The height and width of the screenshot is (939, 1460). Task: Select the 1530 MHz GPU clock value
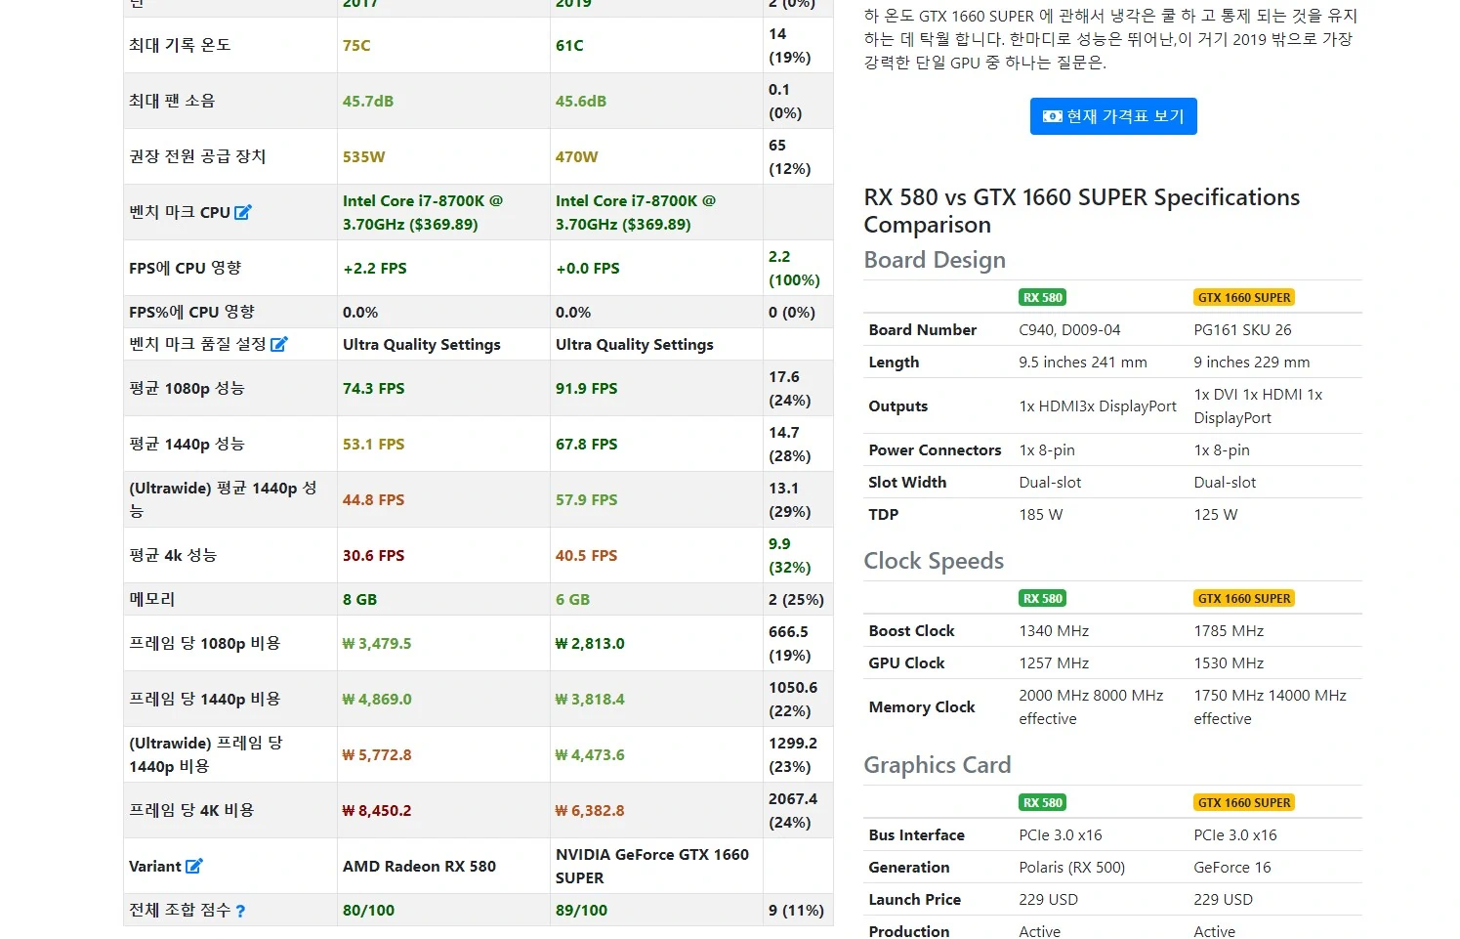tap(1229, 662)
